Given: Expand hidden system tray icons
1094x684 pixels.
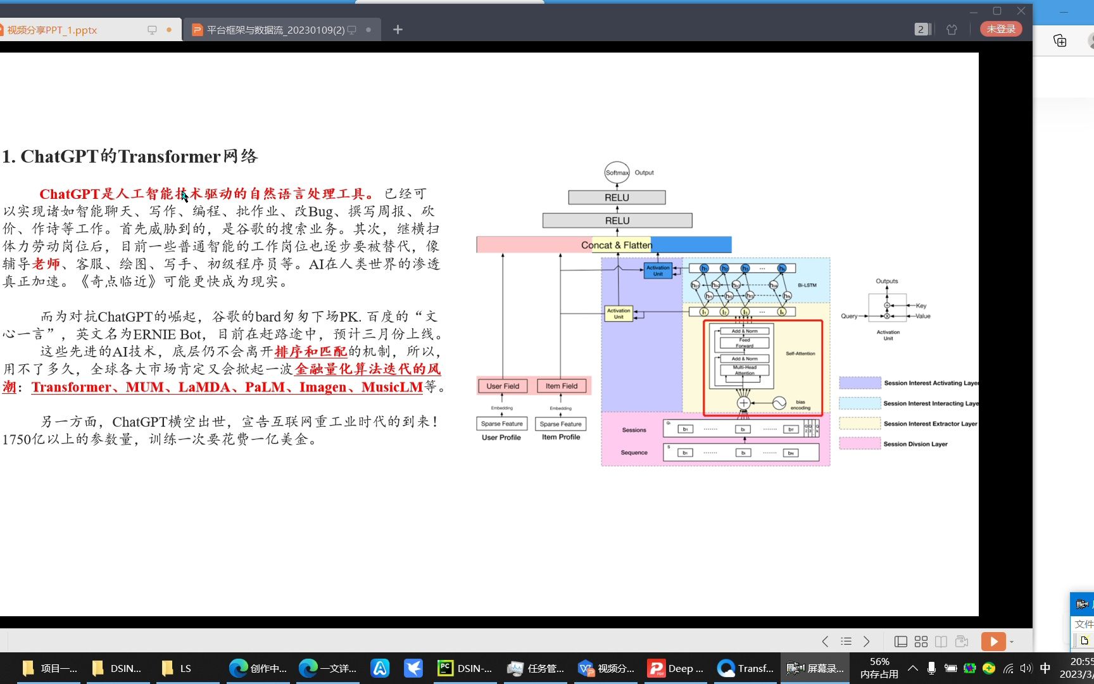Looking at the screenshot, I should pos(912,668).
